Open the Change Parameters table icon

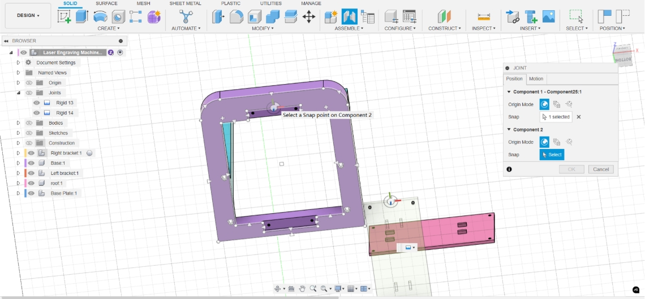[x=409, y=16]
